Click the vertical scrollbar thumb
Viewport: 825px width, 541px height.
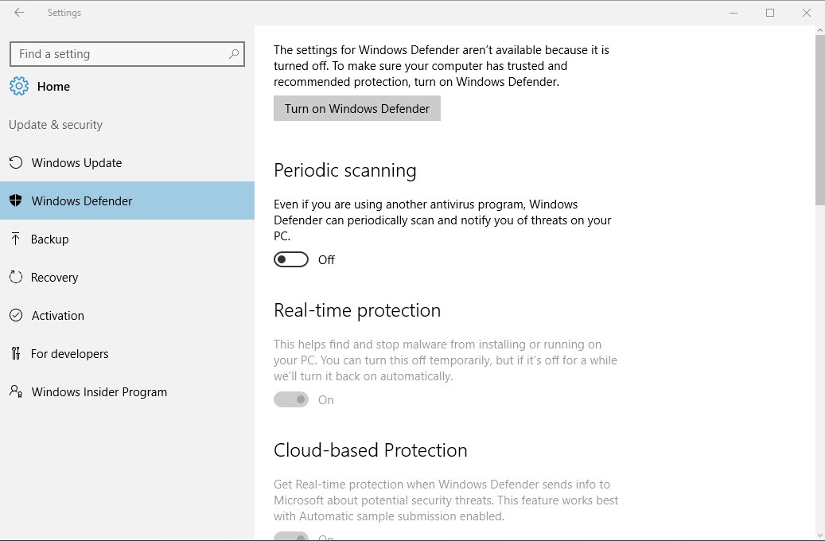819,119
